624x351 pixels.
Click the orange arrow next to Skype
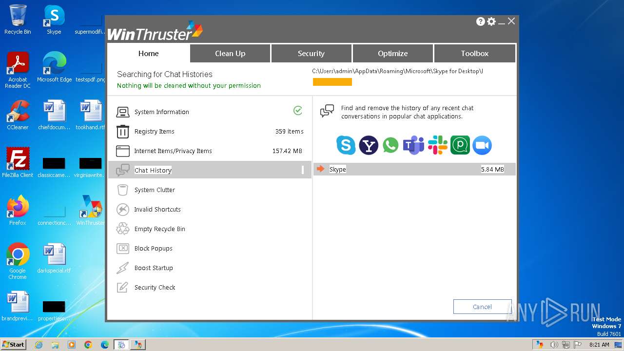(x=320, y=169)
